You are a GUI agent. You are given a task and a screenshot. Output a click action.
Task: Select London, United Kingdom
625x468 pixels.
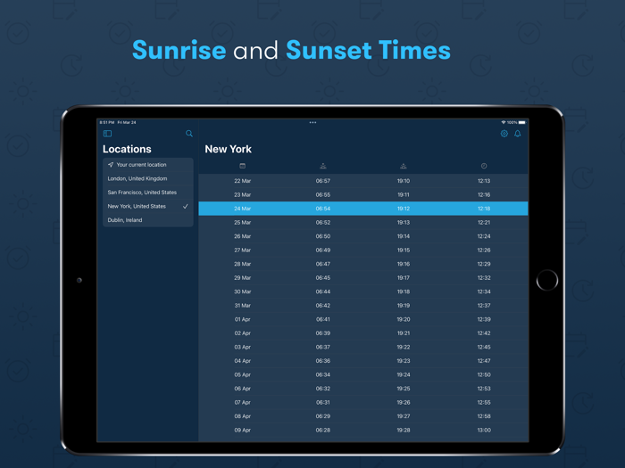click(x=148, y=178)
